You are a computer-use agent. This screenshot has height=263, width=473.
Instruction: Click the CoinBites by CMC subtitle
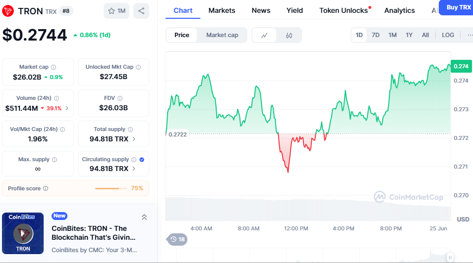94,250
